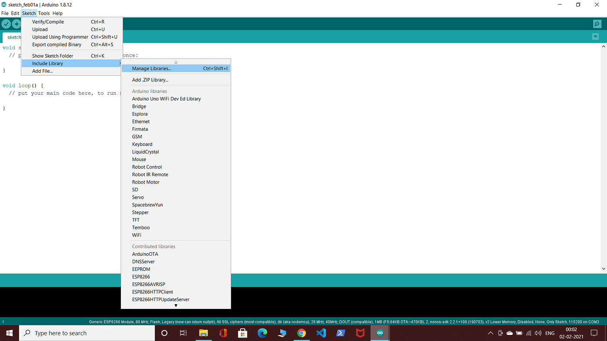Open the Windows Start menu
607x341 pixels.
pyautogui.click(x=10, y=333)
